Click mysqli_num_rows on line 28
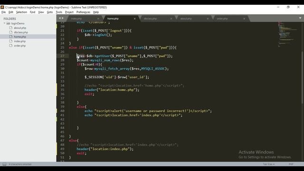304x171 pixels. tap(105, 60)
